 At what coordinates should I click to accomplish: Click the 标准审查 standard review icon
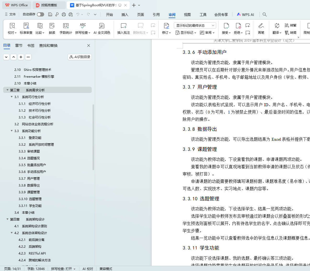pos(26,26)
